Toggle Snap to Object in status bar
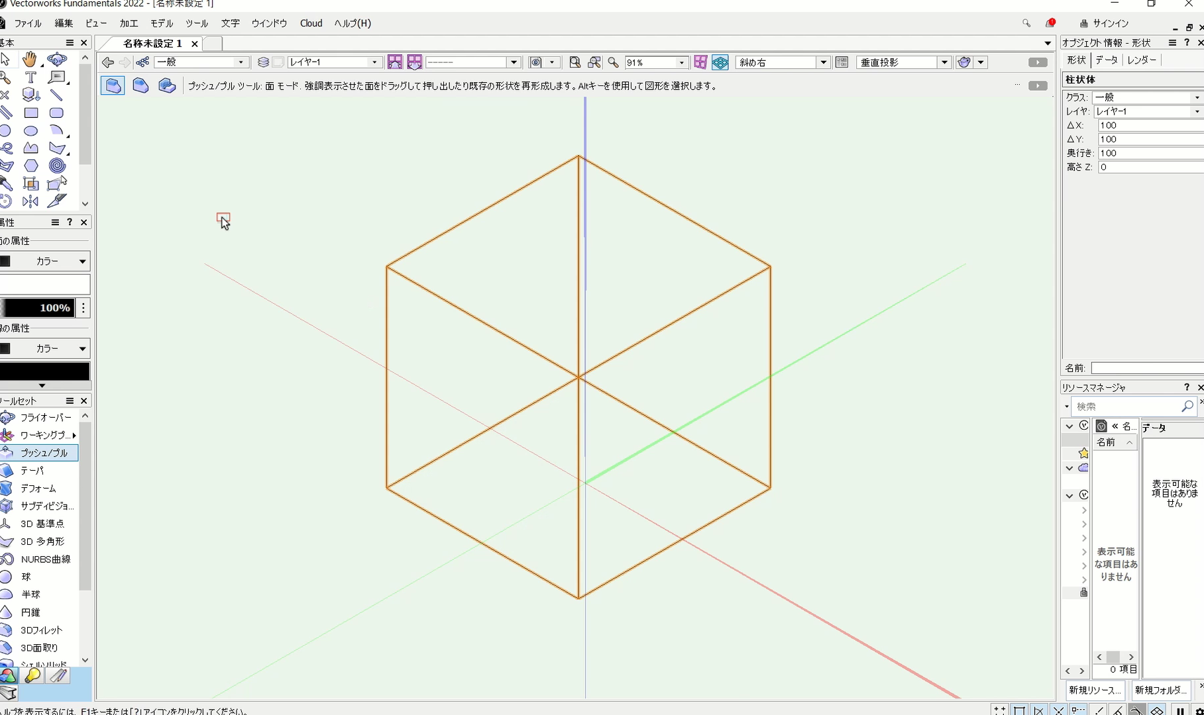This screenshot has height=715, width=1204. pos(1020,710)
